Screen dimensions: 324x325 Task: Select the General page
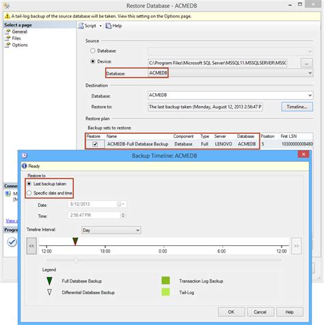coord(19,31)
